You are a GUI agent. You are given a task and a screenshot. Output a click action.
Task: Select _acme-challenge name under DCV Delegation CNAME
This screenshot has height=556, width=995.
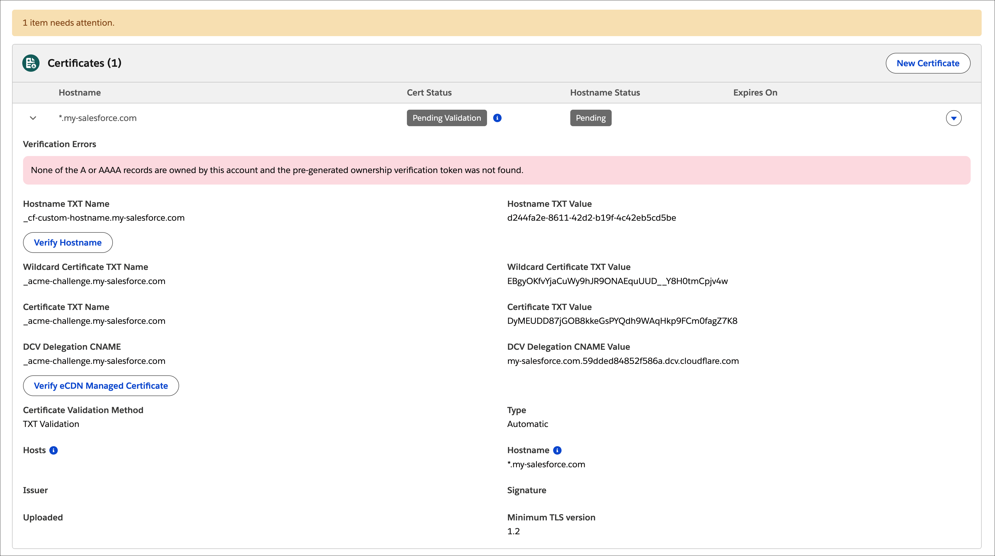(94, 361)
